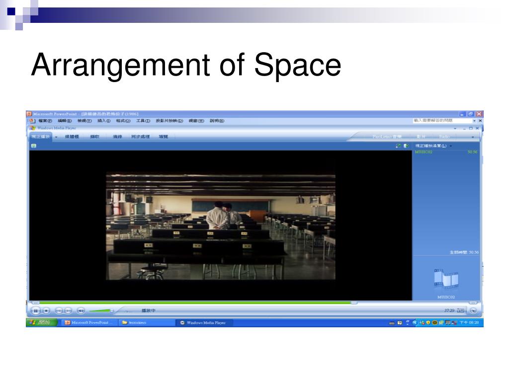Open the 現正播放清單(L) playlist dropdown

click(433, 146)
